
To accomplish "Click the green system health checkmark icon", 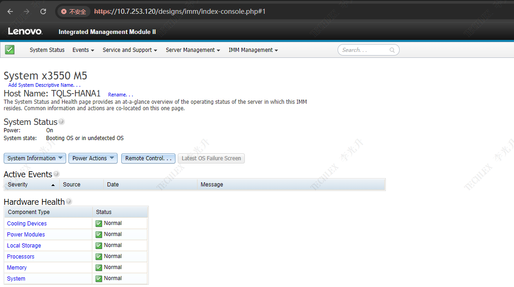I will click(x=10, y=50).
